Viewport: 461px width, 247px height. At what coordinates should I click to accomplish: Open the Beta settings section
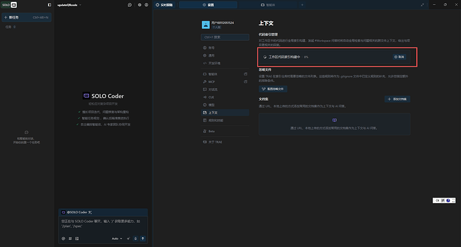(225, 132)
